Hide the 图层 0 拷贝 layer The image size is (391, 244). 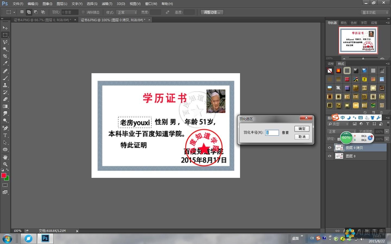tap(330, 147)
